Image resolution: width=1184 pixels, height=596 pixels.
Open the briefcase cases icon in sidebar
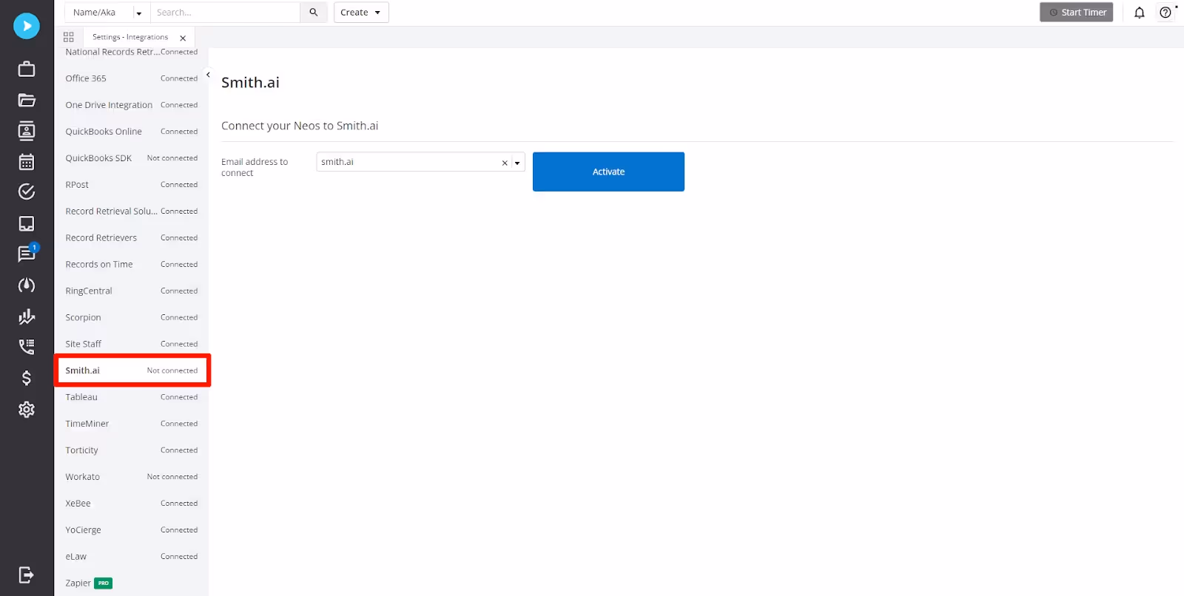point(27,69)
